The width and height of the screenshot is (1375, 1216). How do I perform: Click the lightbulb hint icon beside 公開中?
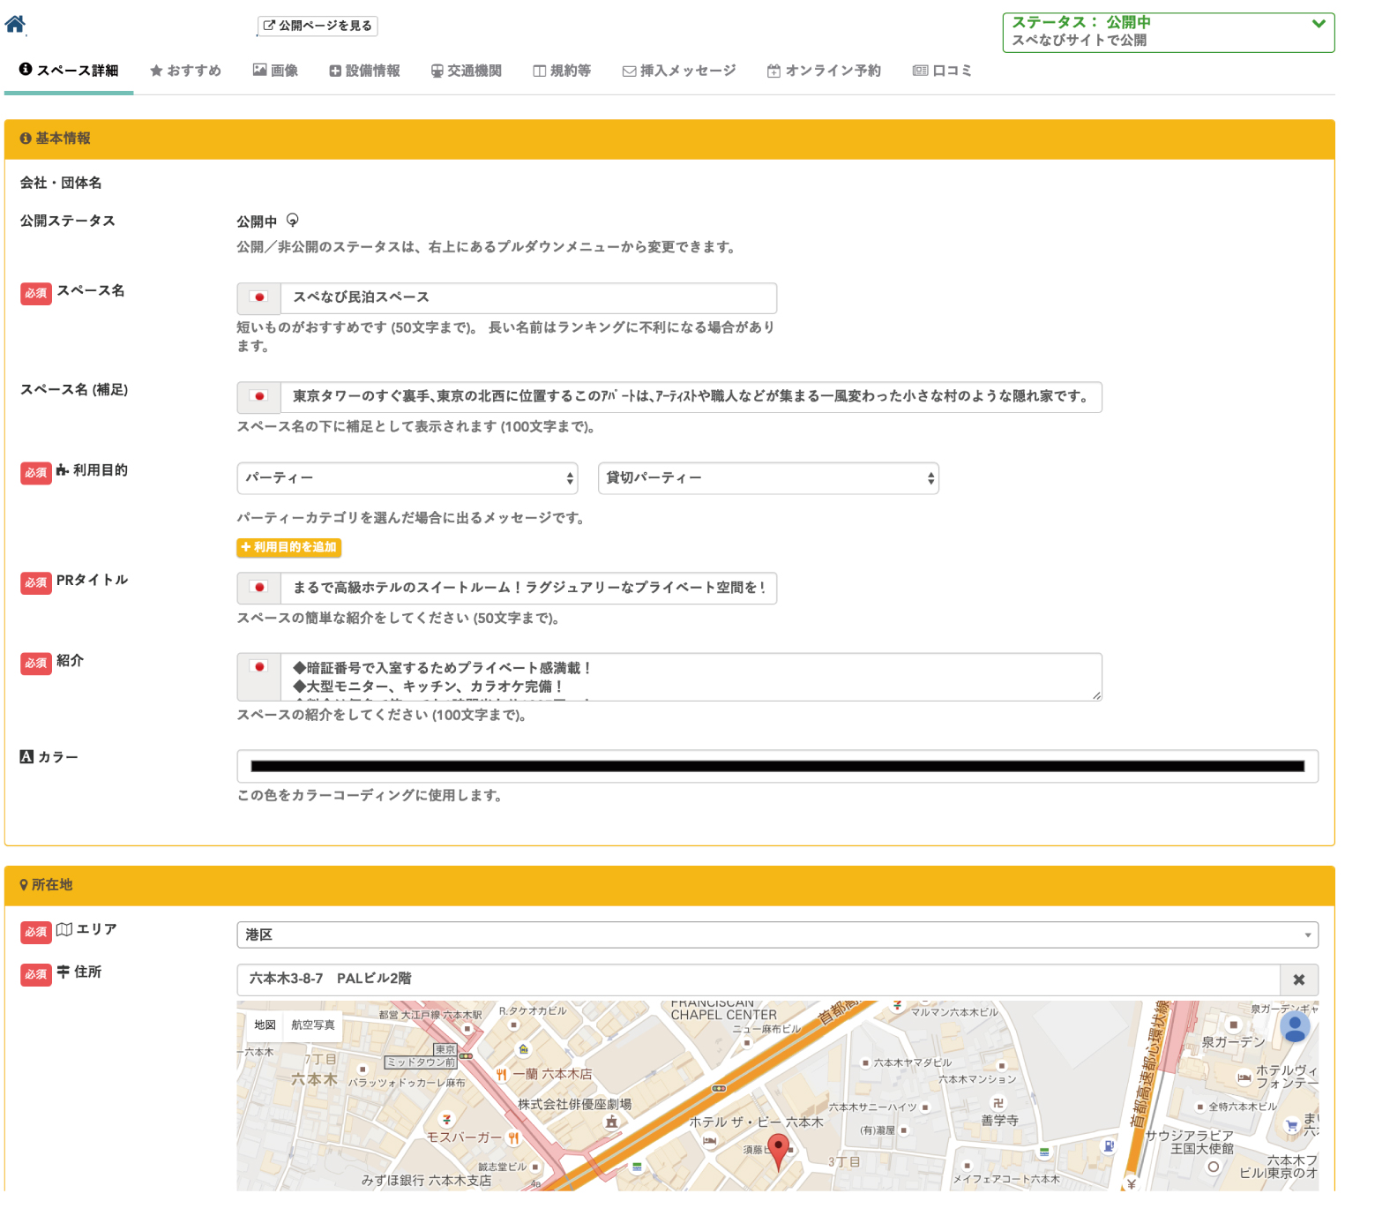[293, 221]
